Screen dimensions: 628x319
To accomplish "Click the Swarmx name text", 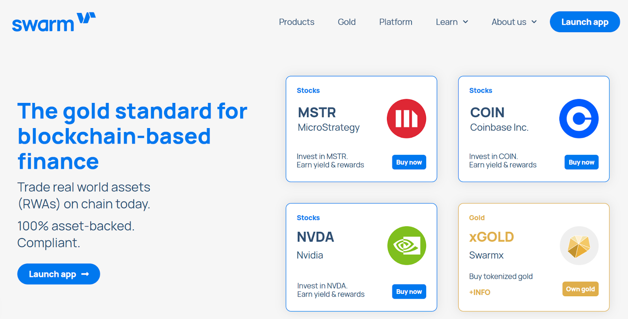I will pos(486,255).
